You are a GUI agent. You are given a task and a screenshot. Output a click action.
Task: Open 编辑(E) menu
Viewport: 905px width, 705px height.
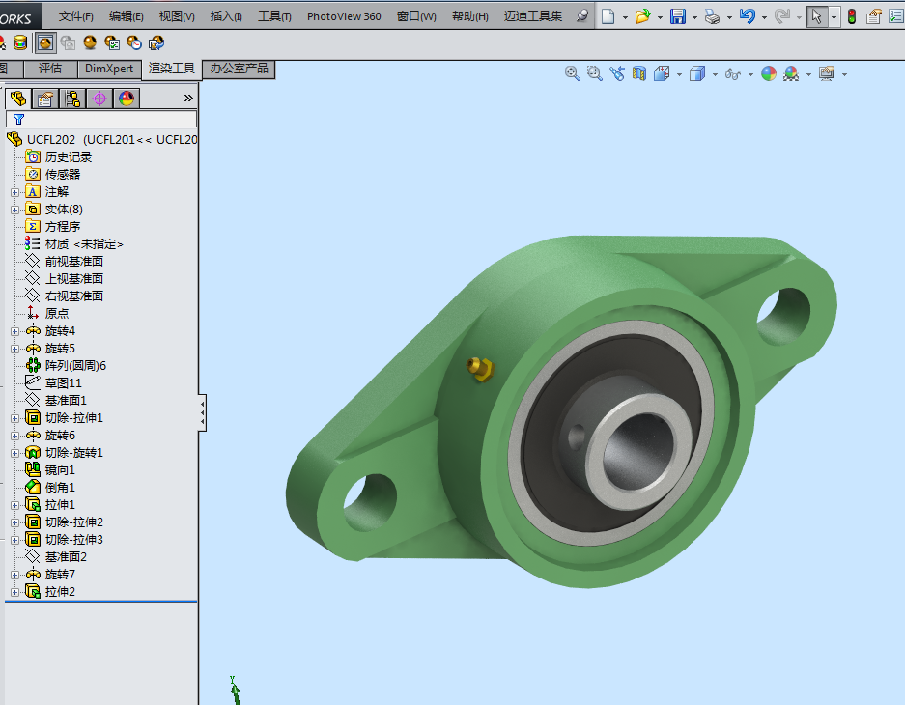tap(126, 16)
